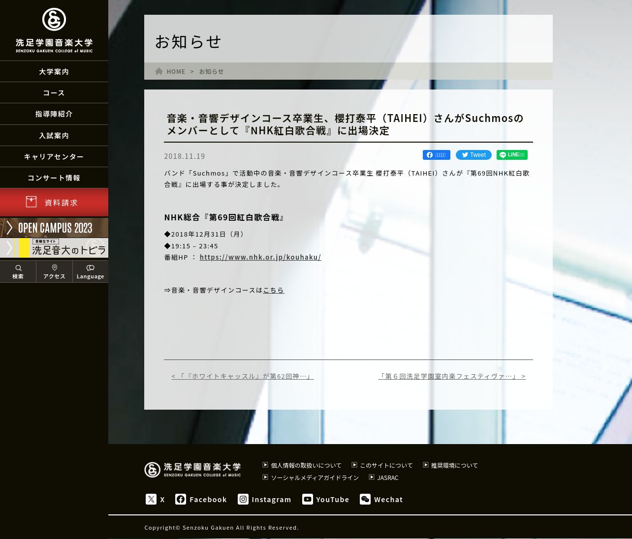Open the 洗足音大のトビラ banner
Viewport: 632px width, 539px height.
click(x=54, y=248)
